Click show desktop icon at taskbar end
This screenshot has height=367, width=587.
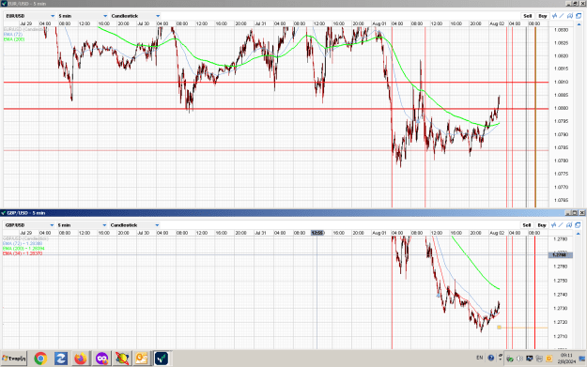pos(582,359)
